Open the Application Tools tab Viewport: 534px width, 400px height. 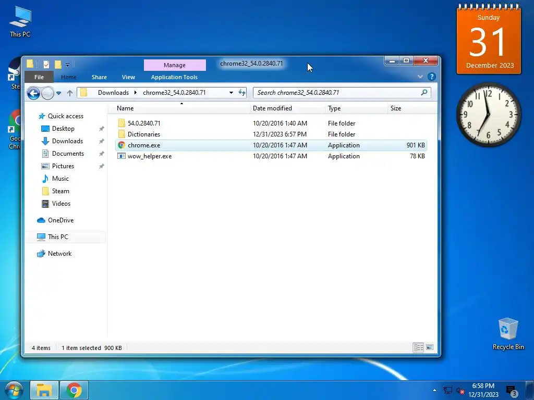pos(174,77)
